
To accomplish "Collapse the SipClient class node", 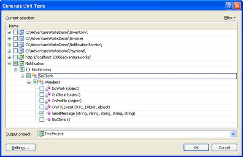I will [x=22, y=76].
